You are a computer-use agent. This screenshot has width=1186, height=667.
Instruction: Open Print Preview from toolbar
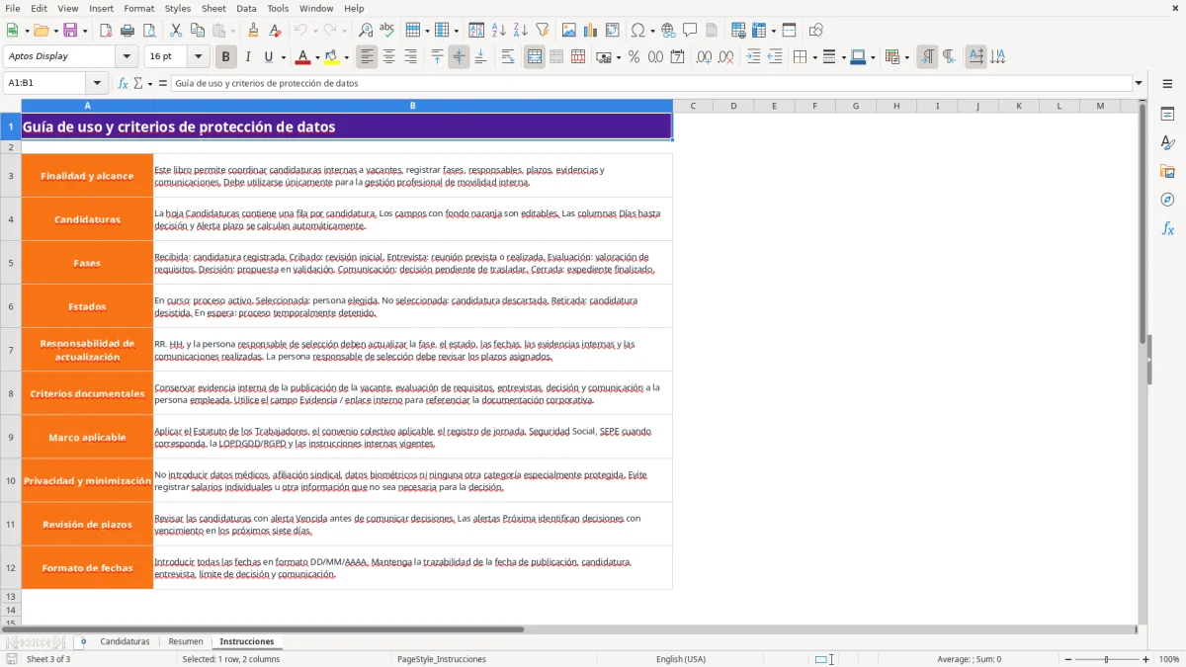(149, 31)
